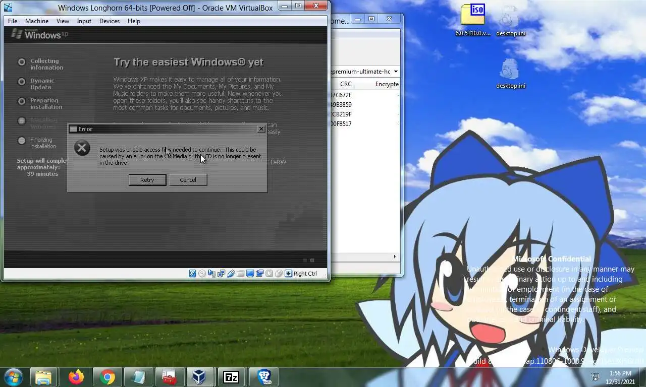
Task: Launch Brave Beta from the taskbar
Action: [x=264, y=377]
